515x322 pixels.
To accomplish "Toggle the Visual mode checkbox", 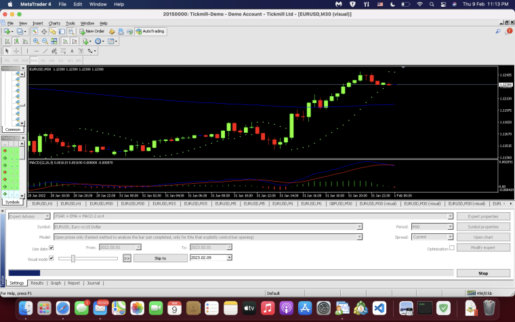I will [x=52, y=258].
